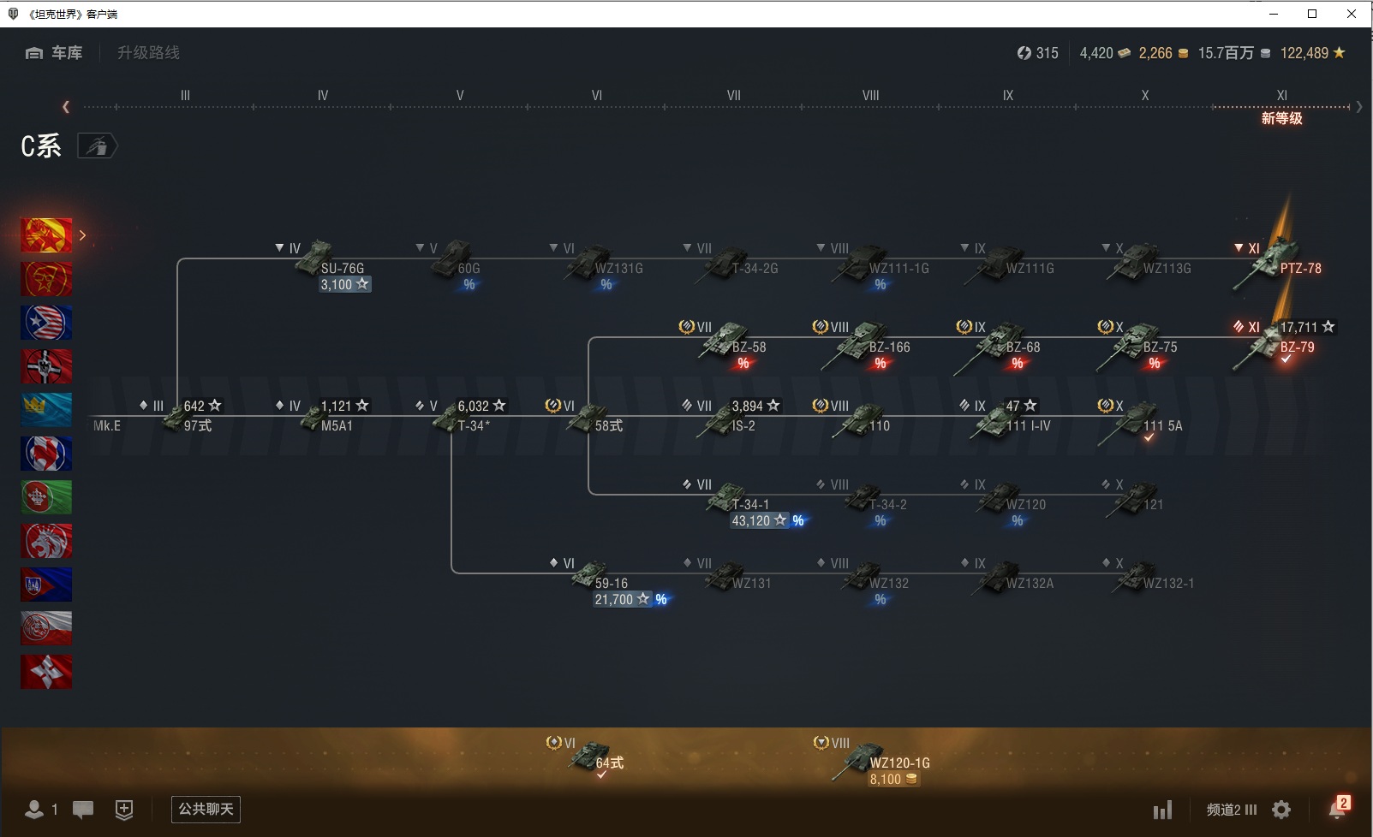Open the server statistics bar-chart icon
This screenshot has width=1373, height=837.
[1162, 810]
